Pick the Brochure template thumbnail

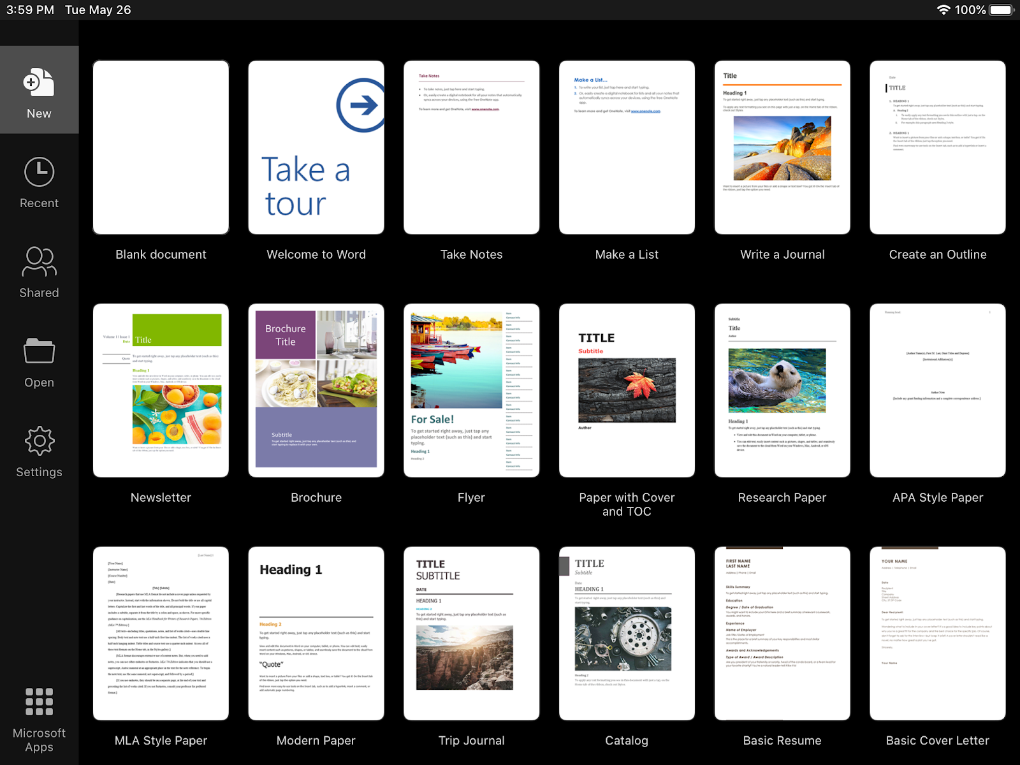point(316,390)
